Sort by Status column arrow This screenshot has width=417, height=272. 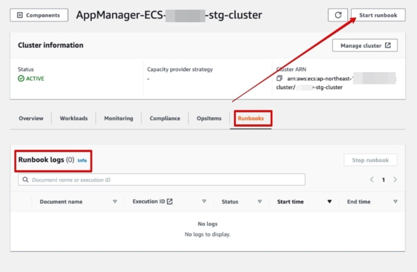point(260,202)
